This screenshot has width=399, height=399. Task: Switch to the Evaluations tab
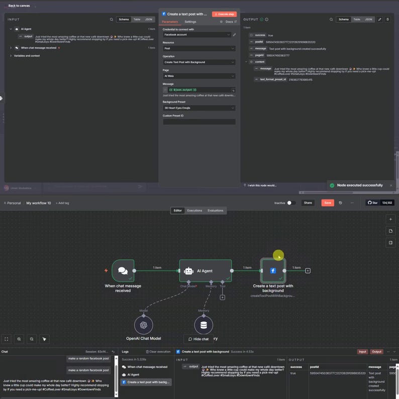(215, 211)
